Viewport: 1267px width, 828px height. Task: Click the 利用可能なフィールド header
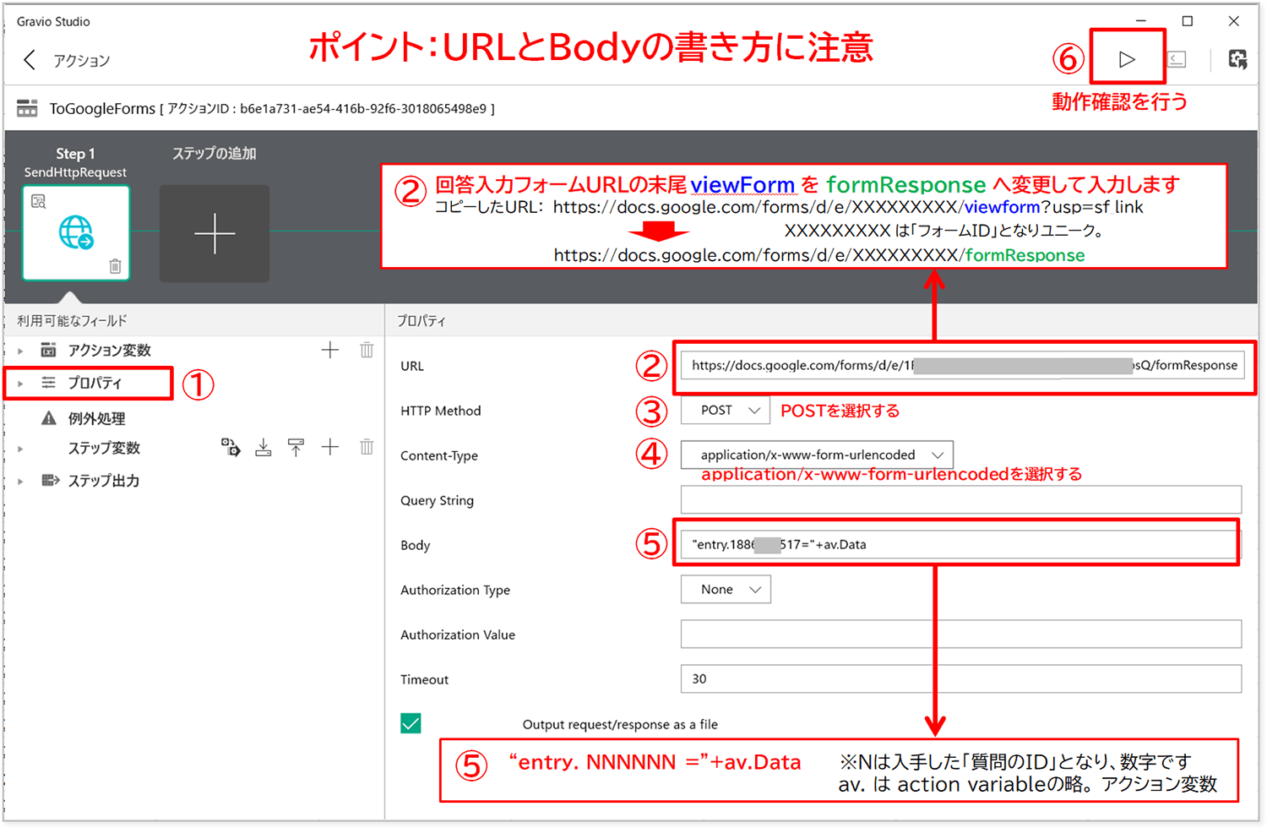click(72, 320)
